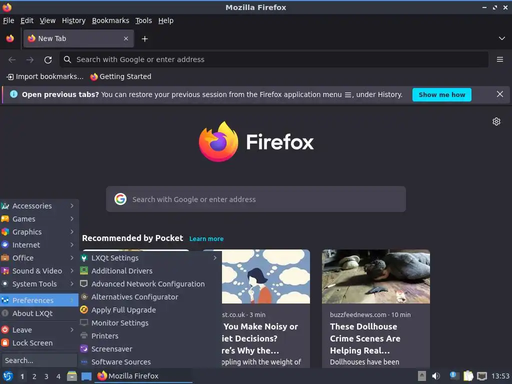Open Screensaver preferences

pos(150,349)
